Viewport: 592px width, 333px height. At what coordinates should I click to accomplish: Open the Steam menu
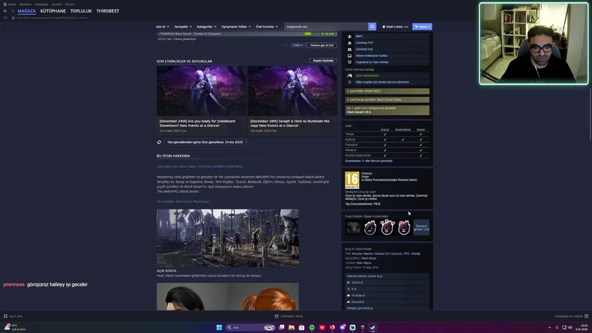(x=12, y=4)
